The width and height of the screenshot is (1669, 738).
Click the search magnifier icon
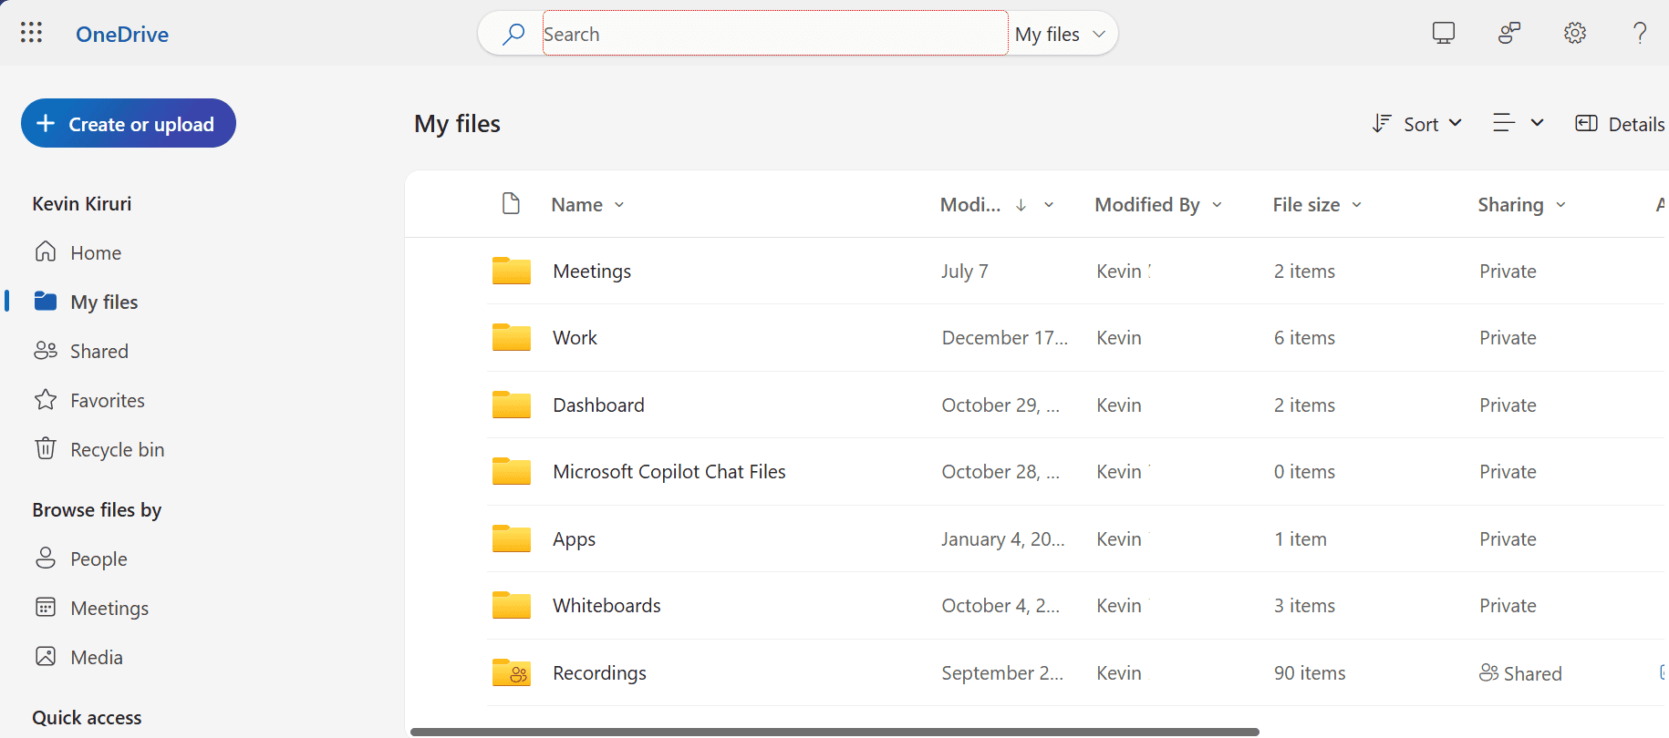513,34
